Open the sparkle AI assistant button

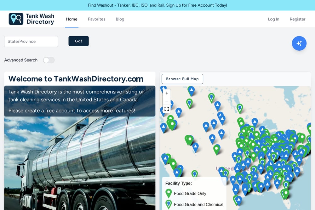pyautogui.click(x=299, y=43)
